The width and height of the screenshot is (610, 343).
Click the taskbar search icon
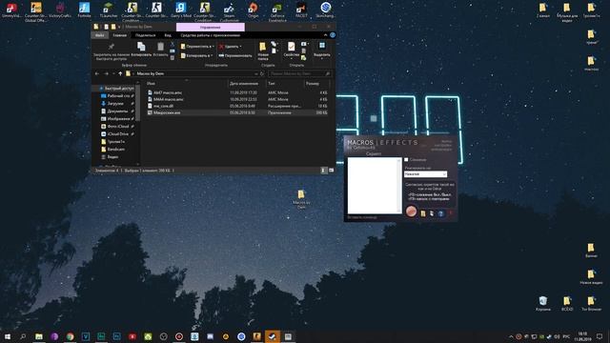tap(23, 336)
